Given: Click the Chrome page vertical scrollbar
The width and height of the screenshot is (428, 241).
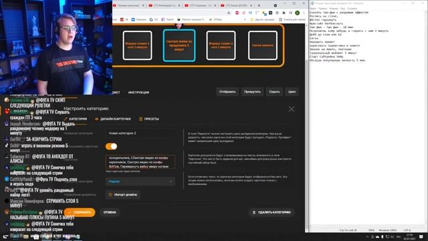Looking at the screenshot, I should pyautogui.click(x=306, y=127).
